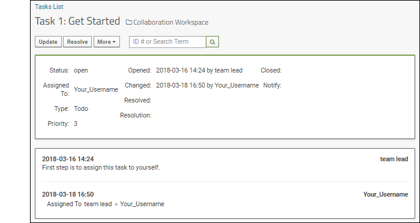This screenshot has width=420, height=223.
Task: Click the Opened date by team lead
Action: tap(199, 70)
